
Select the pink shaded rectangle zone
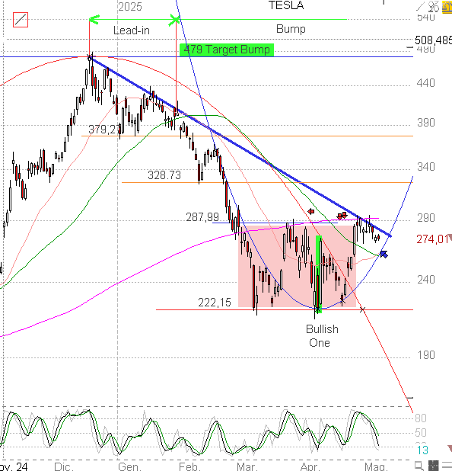click(297, 266)
